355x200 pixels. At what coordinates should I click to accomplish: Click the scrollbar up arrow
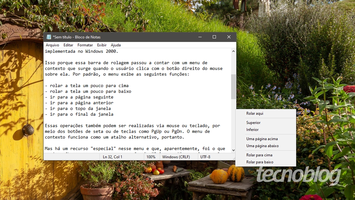(233, 51)
